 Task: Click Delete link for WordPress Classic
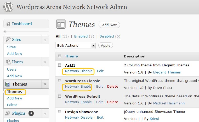[112, 87]
